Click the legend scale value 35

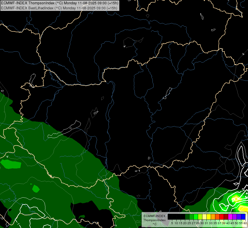(215, 223)
